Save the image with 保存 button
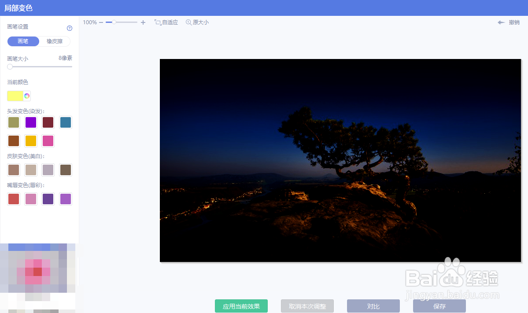The image size is (528, 313). tap(439, 306)
